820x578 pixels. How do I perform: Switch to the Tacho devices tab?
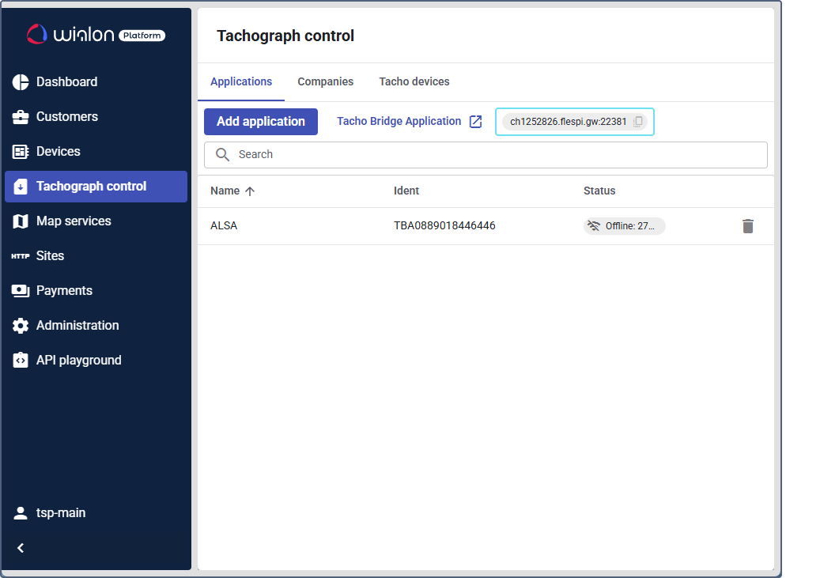pyautogui.click(x=414, y=82)
